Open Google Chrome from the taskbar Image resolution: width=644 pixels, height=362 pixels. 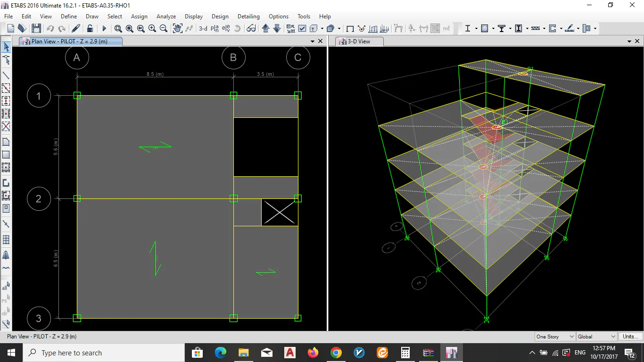[x=336, y=353]
